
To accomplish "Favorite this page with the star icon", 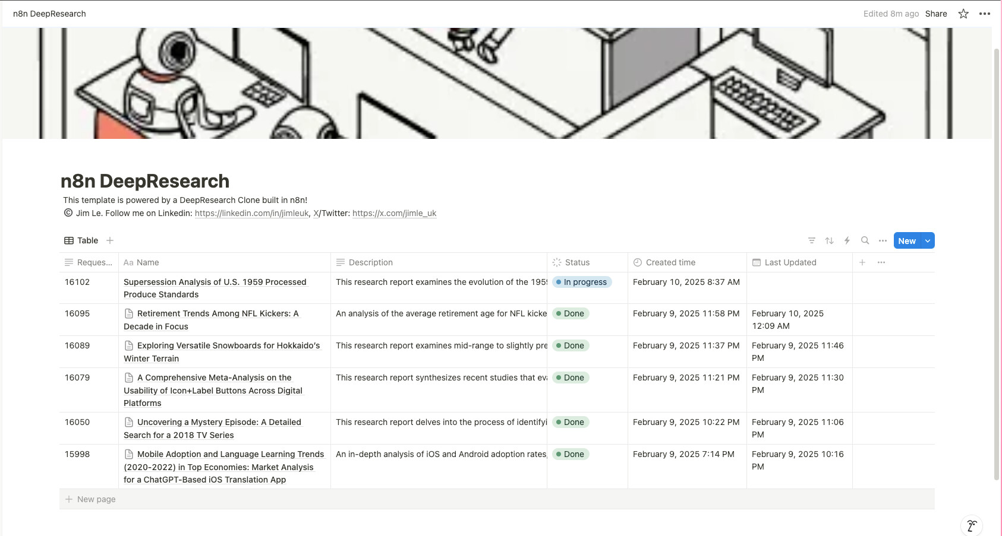I will pos(963,14).
